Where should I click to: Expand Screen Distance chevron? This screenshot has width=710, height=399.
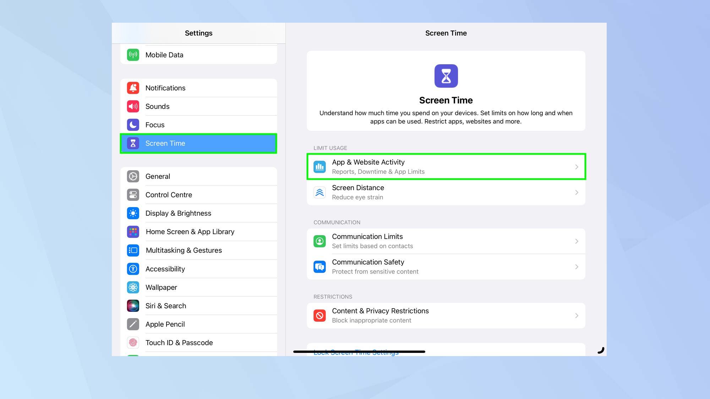pyautogui.click(x=577, y=193)
